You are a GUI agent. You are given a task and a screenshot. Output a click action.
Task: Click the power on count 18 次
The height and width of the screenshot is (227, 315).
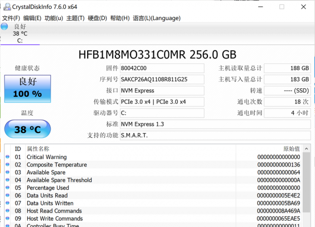coord(287,102)
